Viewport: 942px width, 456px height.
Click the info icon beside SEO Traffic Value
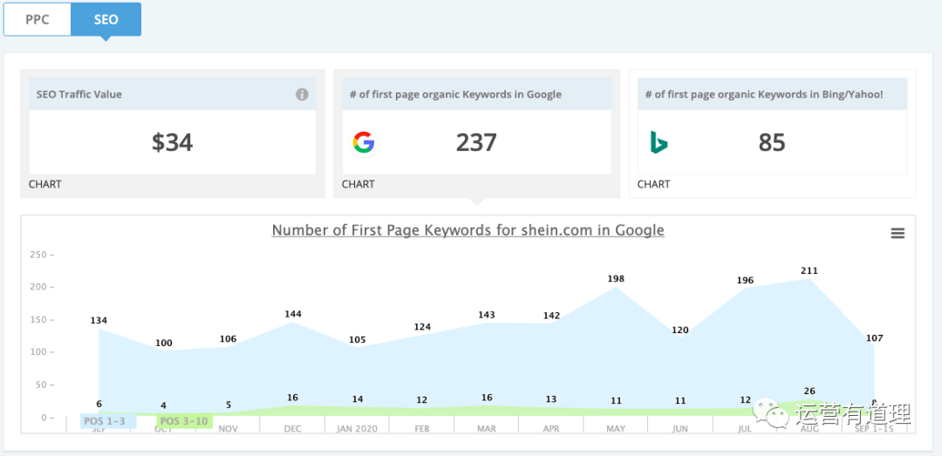302,94
